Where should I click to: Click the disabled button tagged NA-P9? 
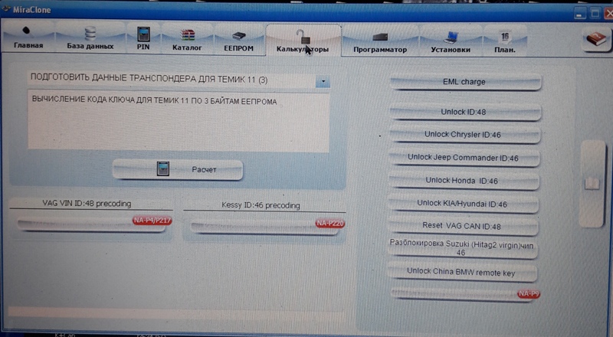[x=464, y=294]
